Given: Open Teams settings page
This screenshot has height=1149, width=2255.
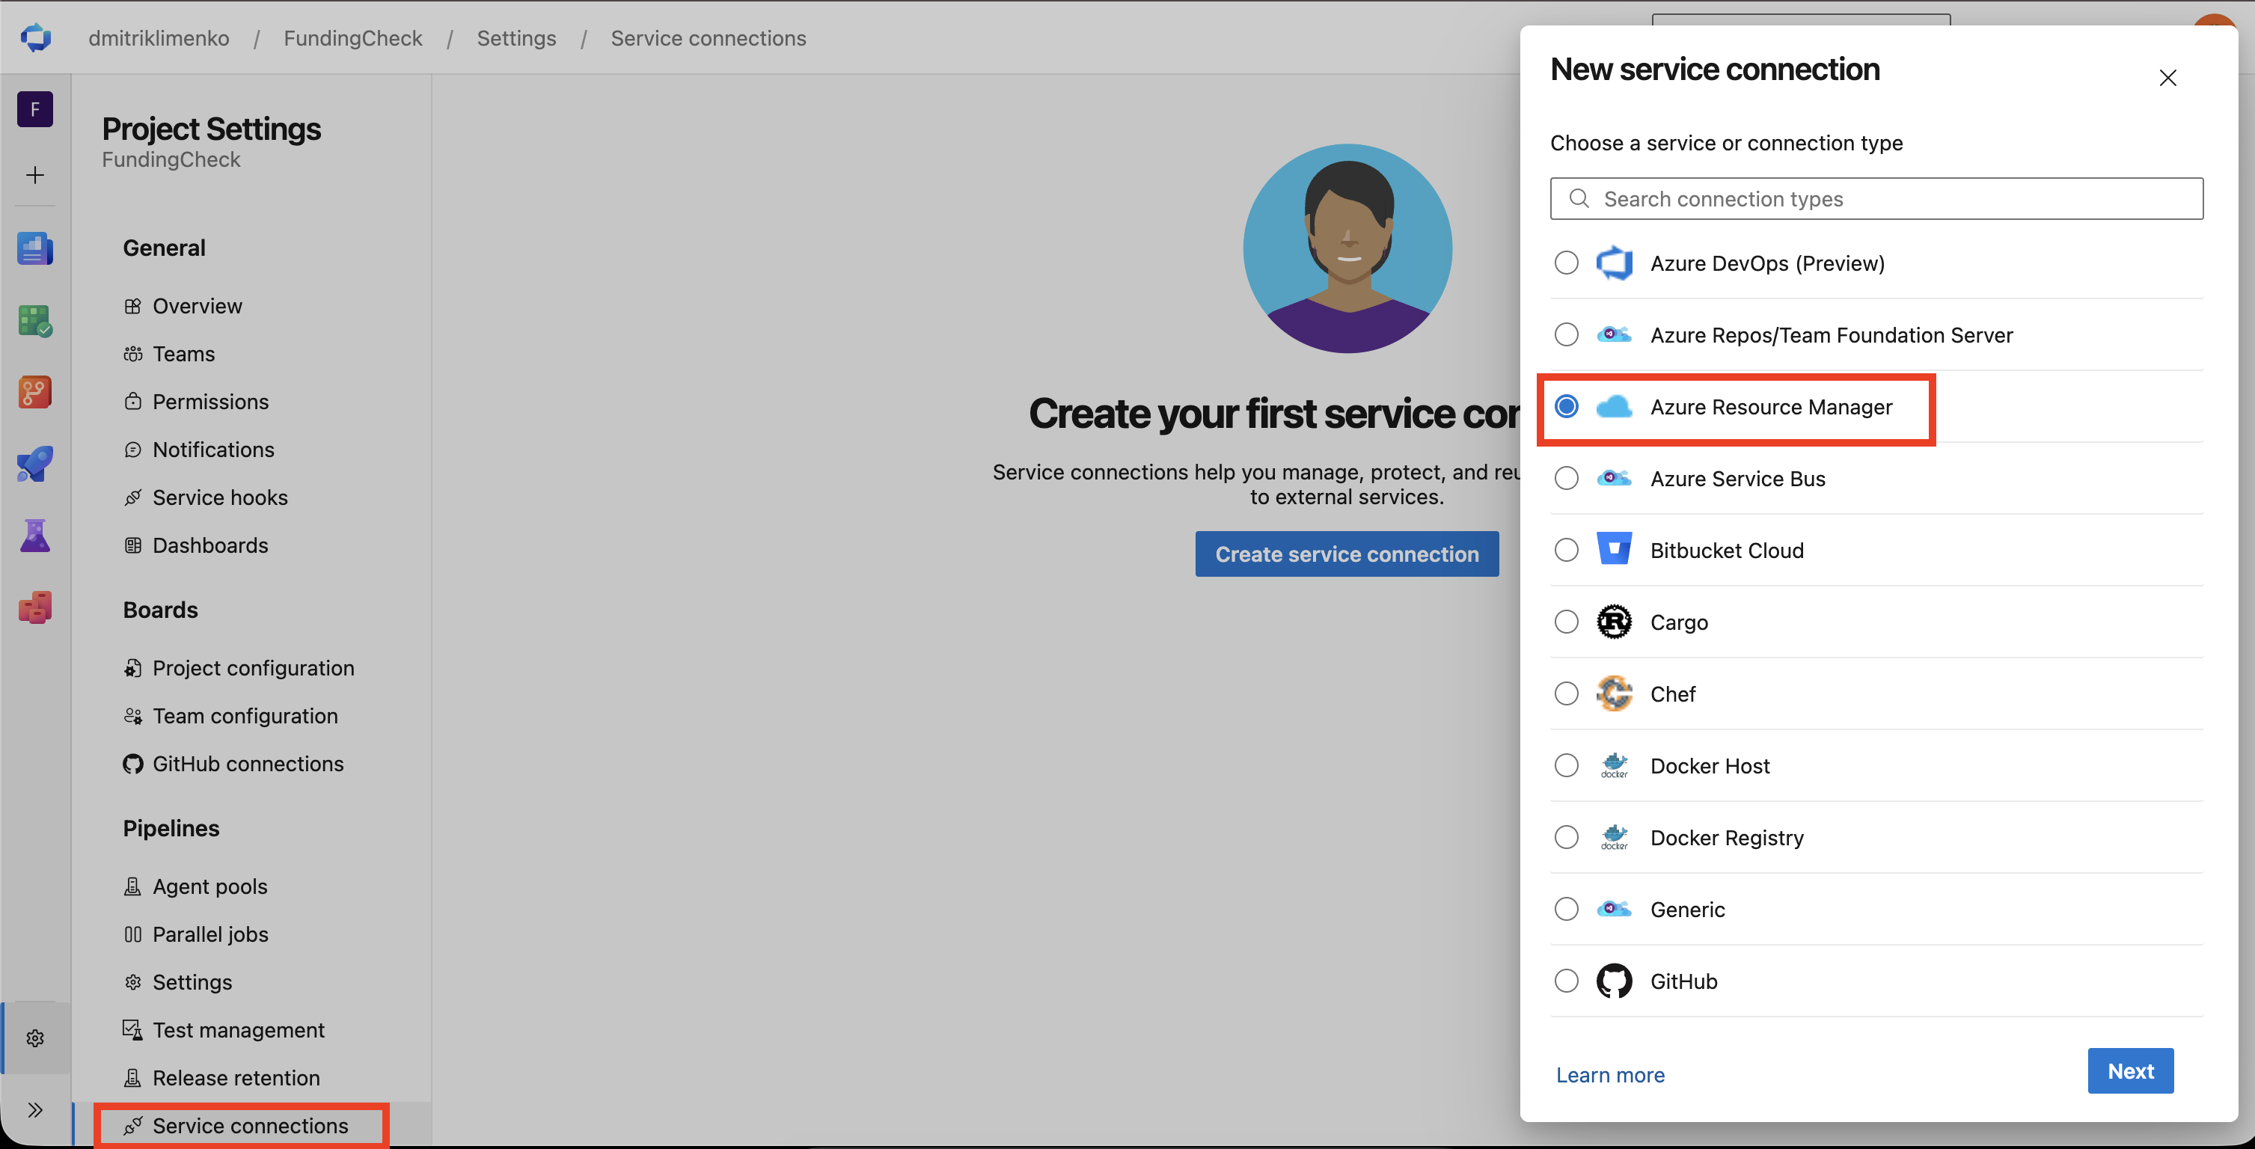Looking at the screenshot, I should click(x=183, y=354).
